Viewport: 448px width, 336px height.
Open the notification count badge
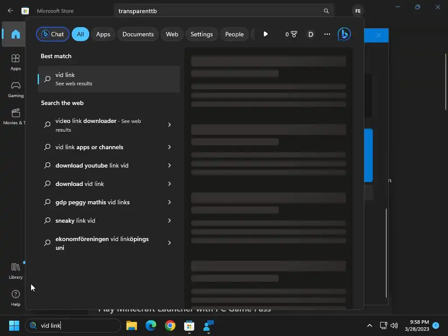[436, 325]
